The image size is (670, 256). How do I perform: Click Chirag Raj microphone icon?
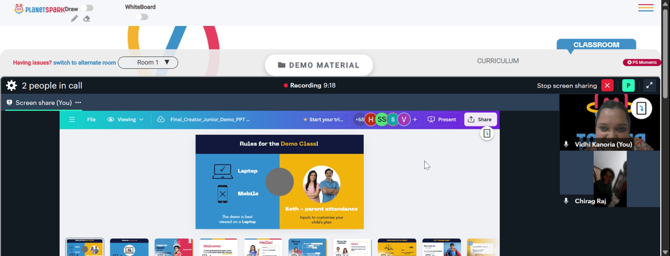coord(566,201)
